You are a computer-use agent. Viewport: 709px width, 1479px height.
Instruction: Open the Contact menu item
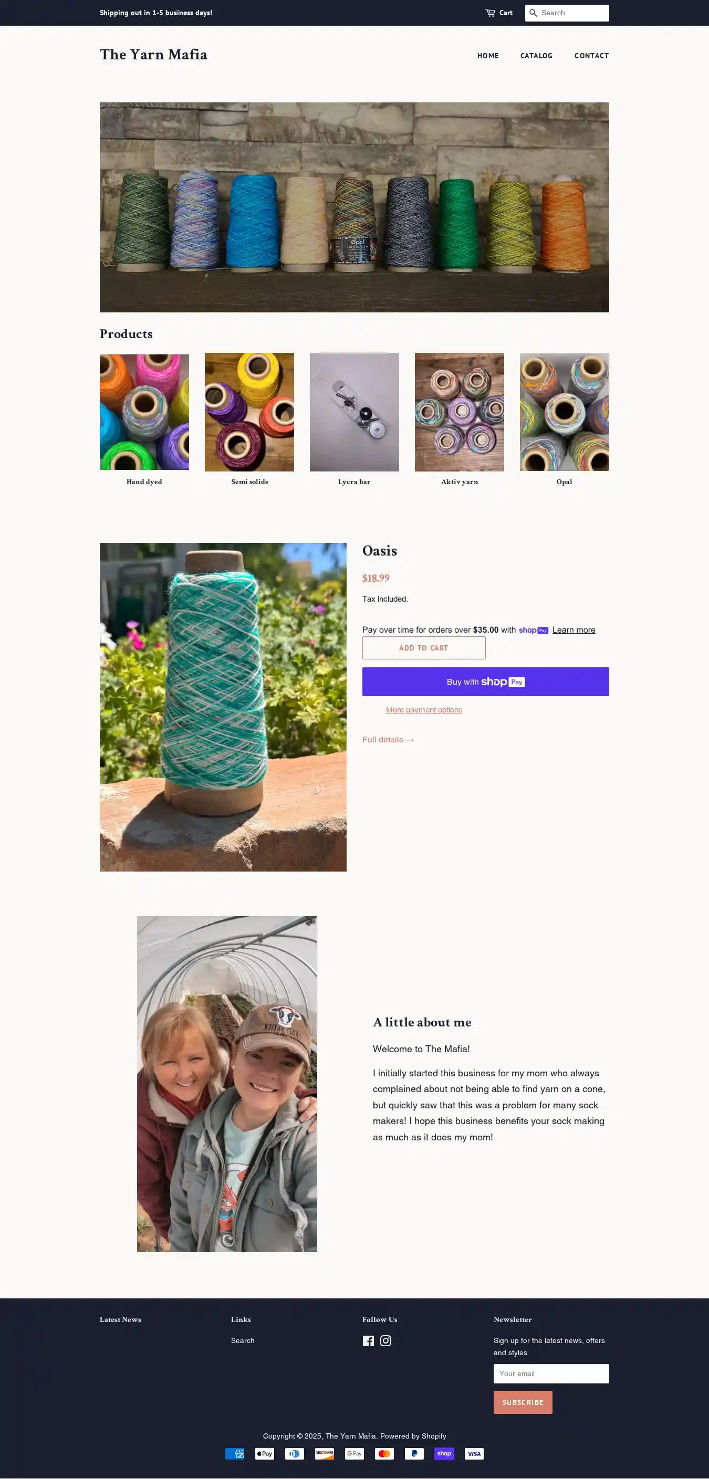(x=591, y=56)
